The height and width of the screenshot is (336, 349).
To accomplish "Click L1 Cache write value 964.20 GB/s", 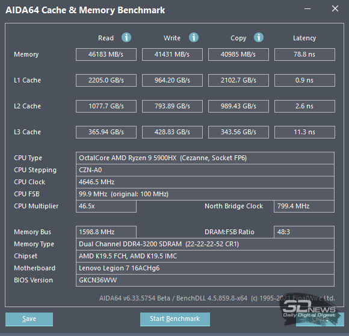I will click(x=172, y=80).
